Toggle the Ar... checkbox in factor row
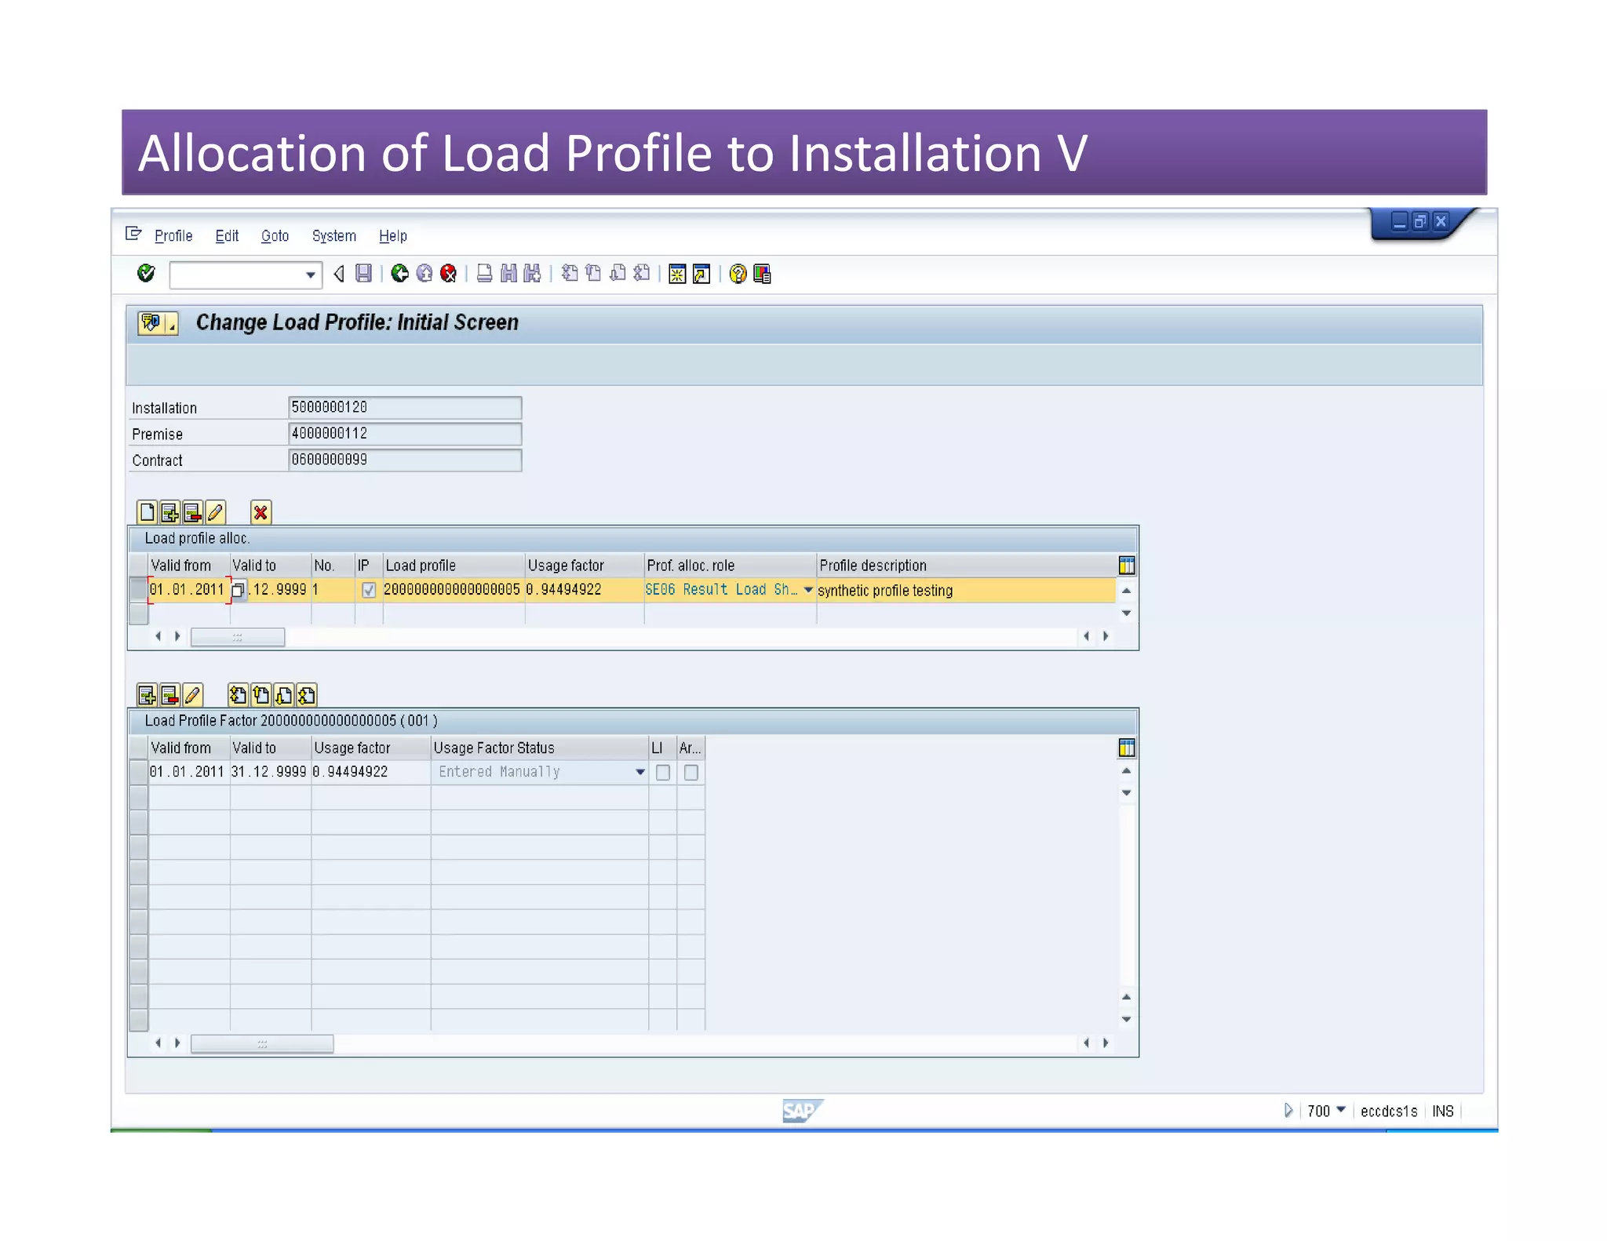1607x1241 pixels. pyautogui.click(x=691, y=773)
